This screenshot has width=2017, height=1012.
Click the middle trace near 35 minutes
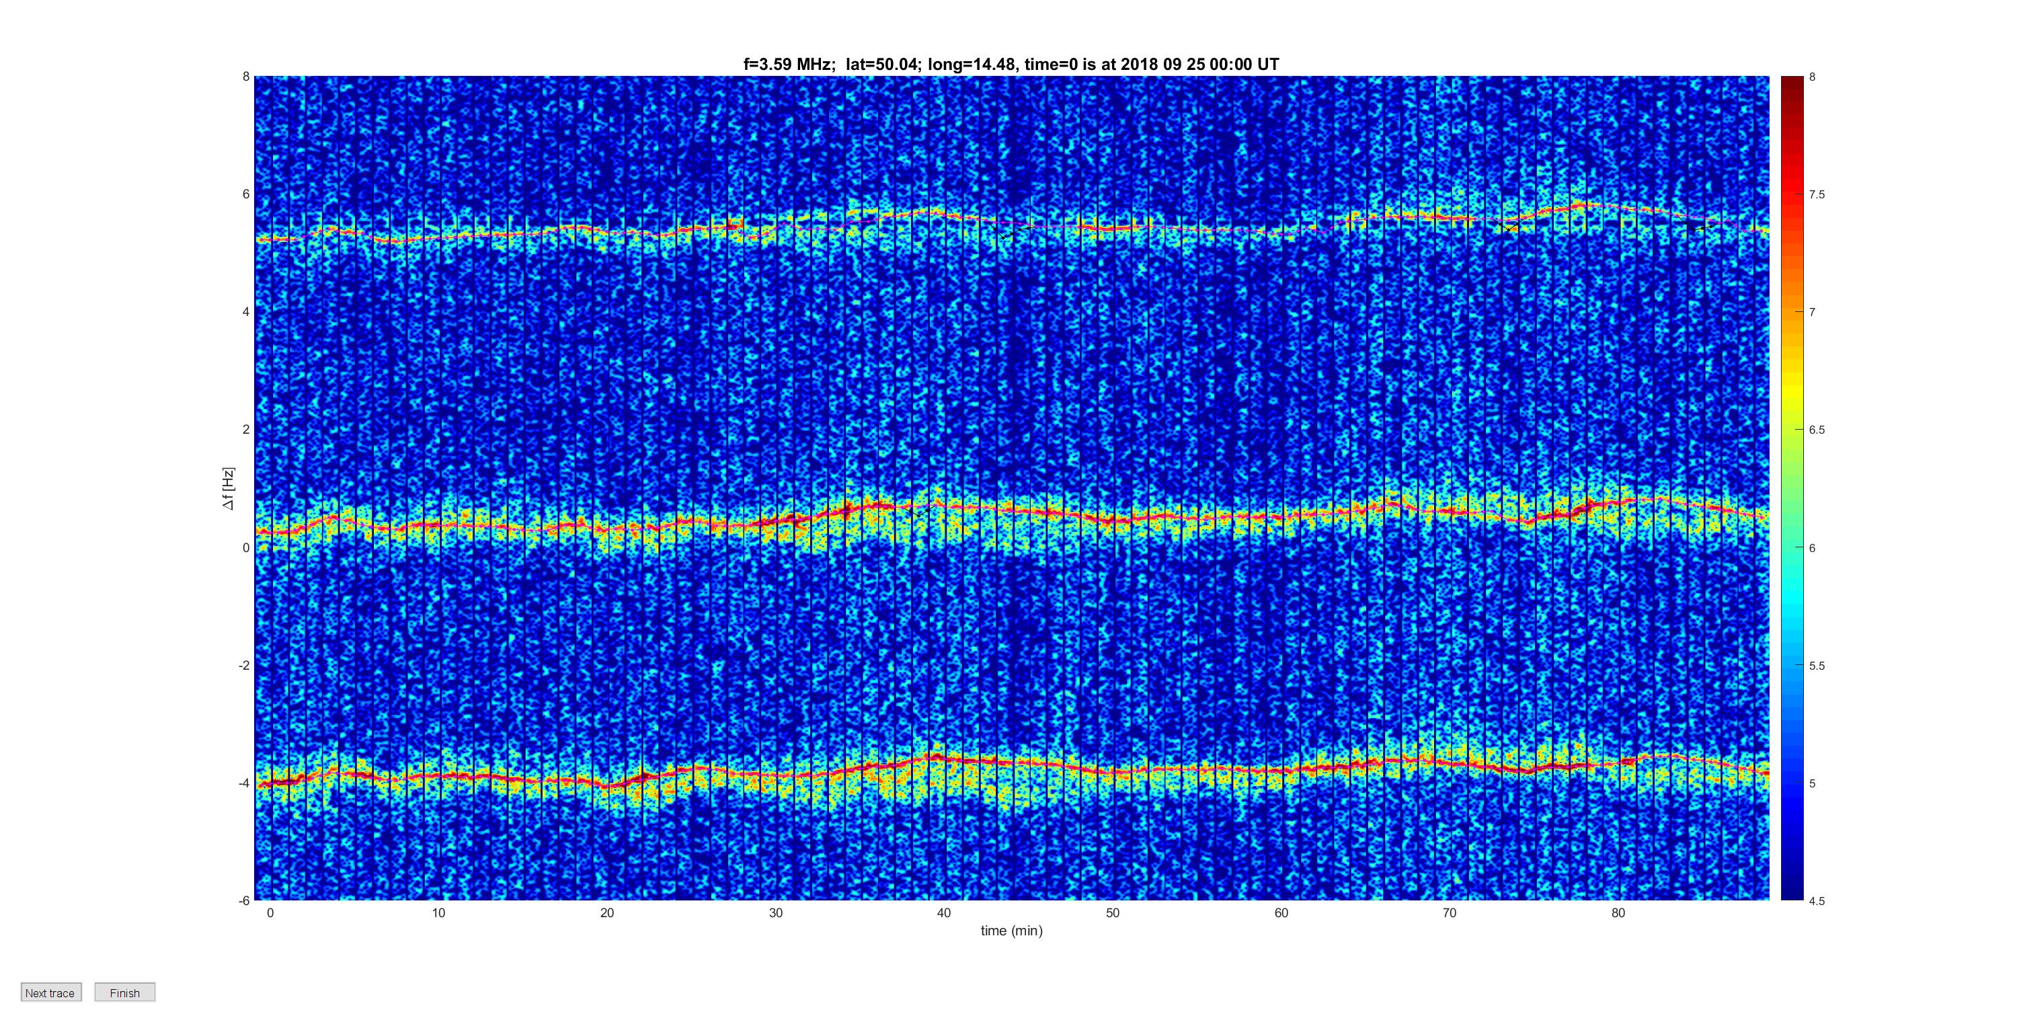pyautogui.click(x=860, y=508)
